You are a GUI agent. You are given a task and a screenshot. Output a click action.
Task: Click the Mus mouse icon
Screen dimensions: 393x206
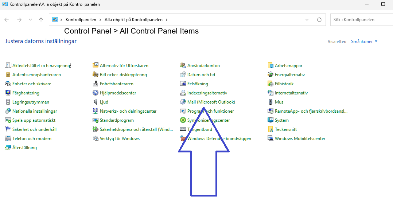[271, 102]
